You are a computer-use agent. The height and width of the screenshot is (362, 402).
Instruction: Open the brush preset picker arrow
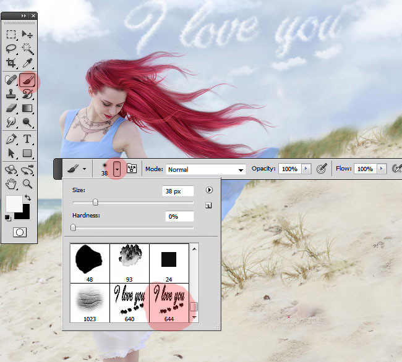point(117,169)
